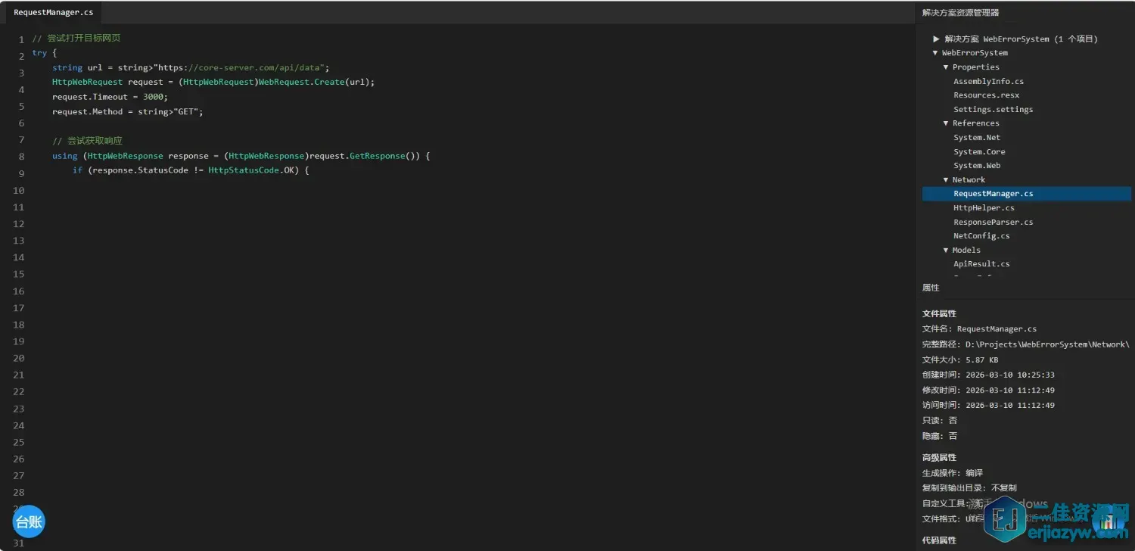Collapse the Models folder arrow
Viewport: 1135px width, 551px height.
tap(946, 251)
